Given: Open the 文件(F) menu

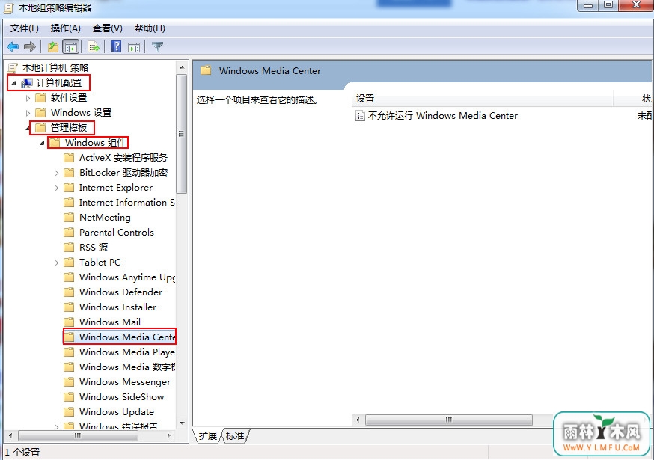Looking at the screenshot, I should pos(25,28).
